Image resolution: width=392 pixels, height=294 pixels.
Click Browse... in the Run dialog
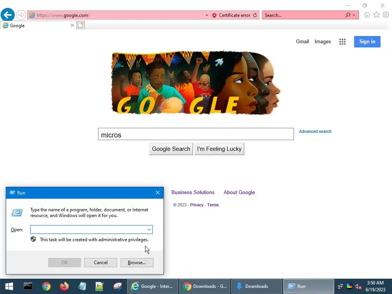137,263
